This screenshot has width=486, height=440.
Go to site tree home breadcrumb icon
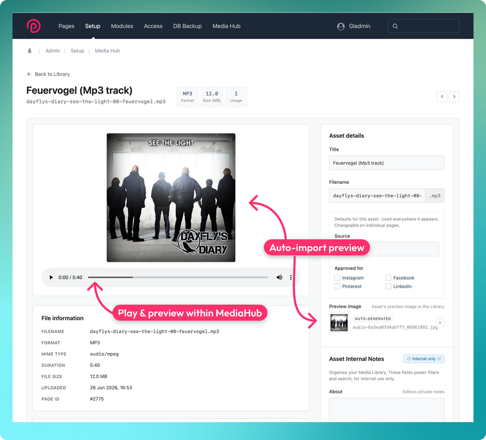30,51
